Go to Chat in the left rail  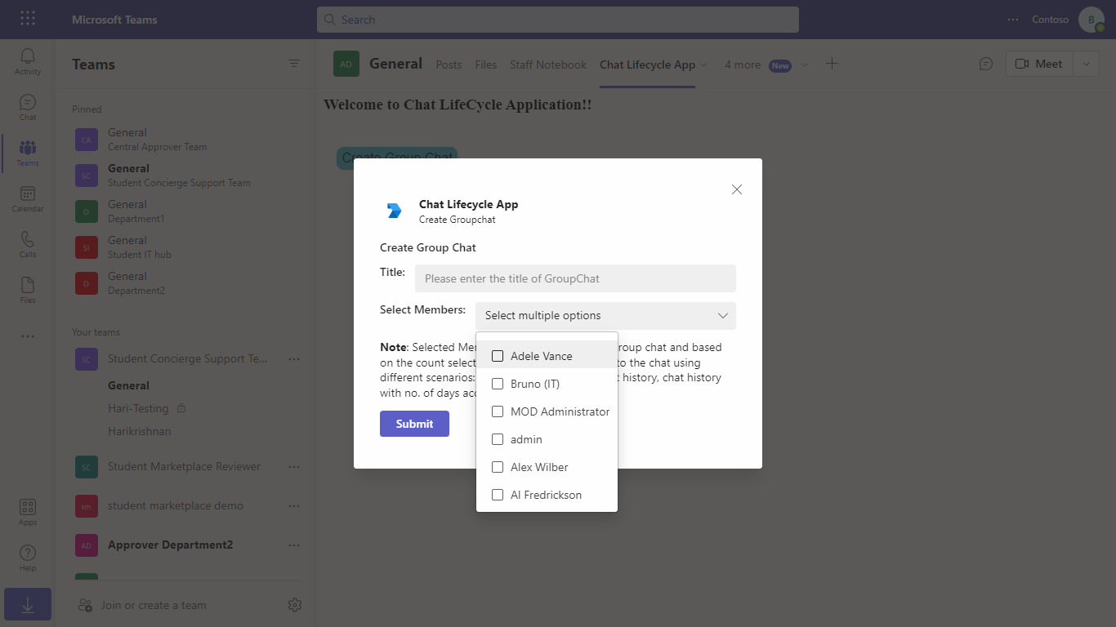(x=28, y=107)
